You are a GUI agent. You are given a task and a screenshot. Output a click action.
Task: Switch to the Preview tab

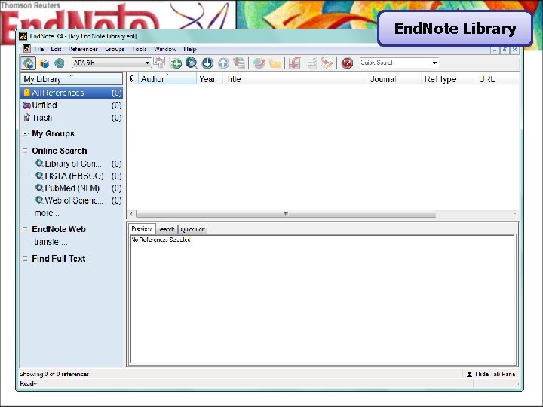[142, 229]
